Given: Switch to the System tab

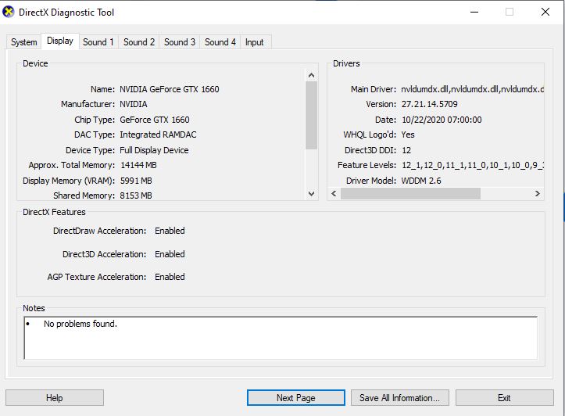Looking at the screenshot, I should click(23, 42).
